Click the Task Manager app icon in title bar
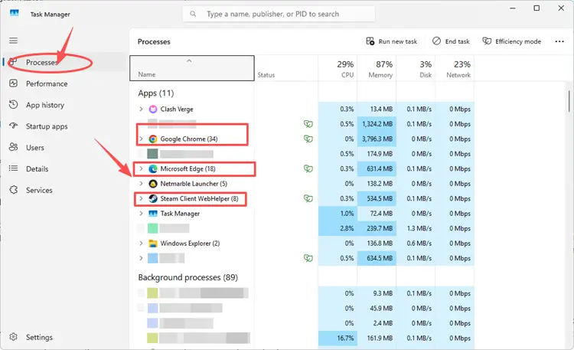 click(15, 14)
